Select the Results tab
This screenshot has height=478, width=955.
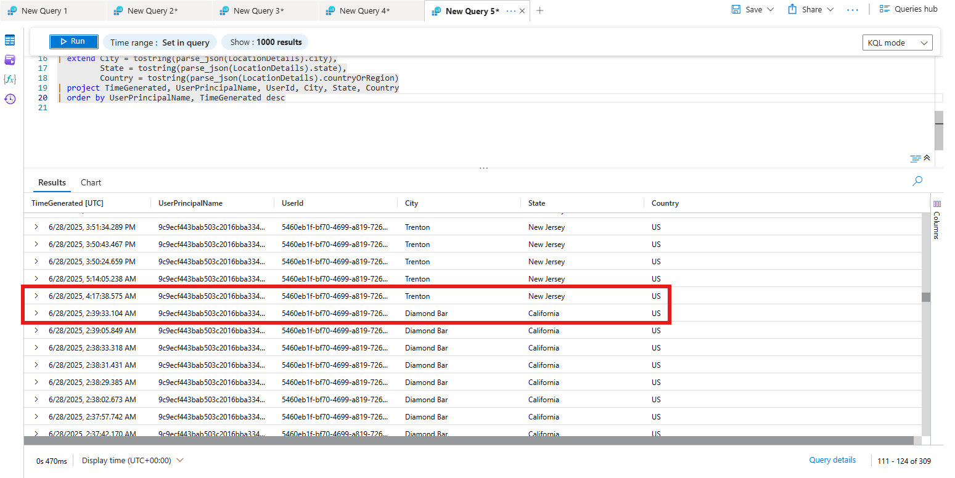52,182
